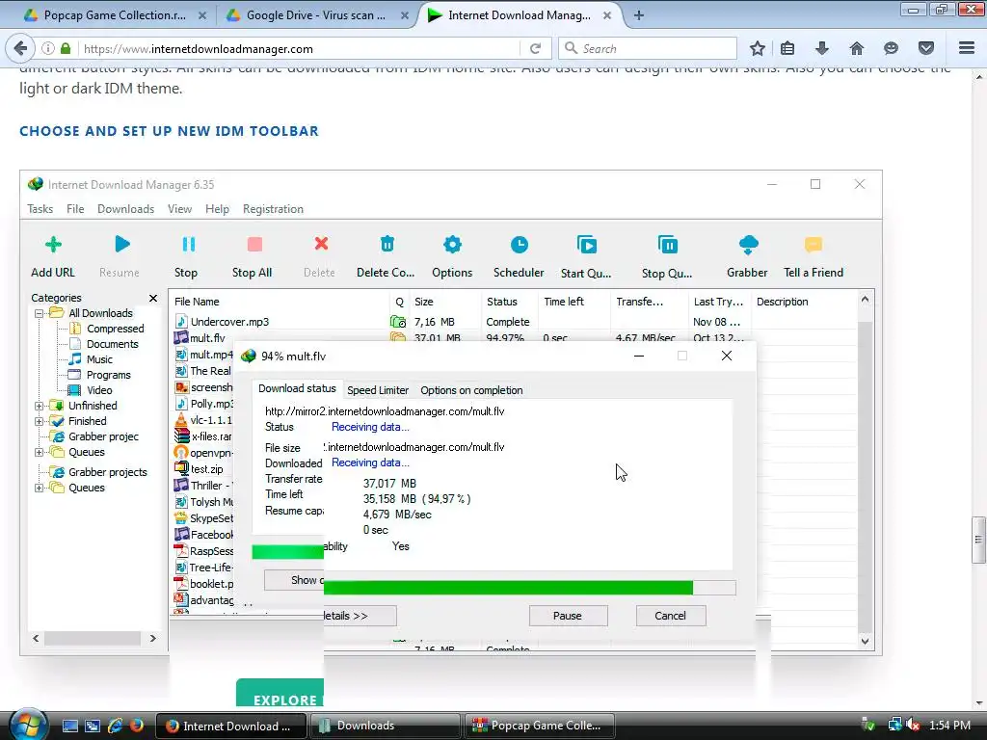Click the green EXPLORE button

(x=280, y=694)
